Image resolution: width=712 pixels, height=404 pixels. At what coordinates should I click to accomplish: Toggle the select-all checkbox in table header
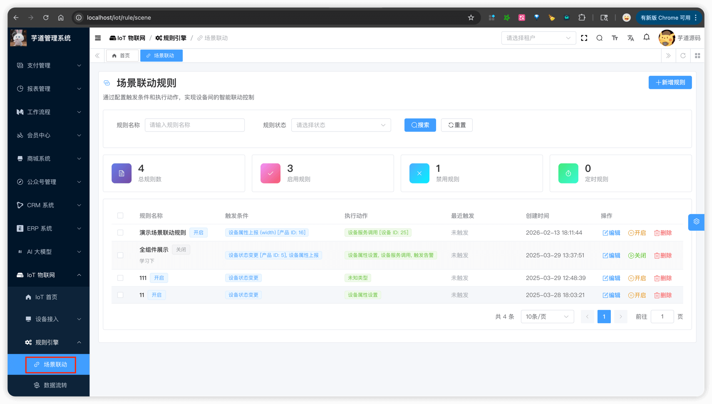click(120, 216)
